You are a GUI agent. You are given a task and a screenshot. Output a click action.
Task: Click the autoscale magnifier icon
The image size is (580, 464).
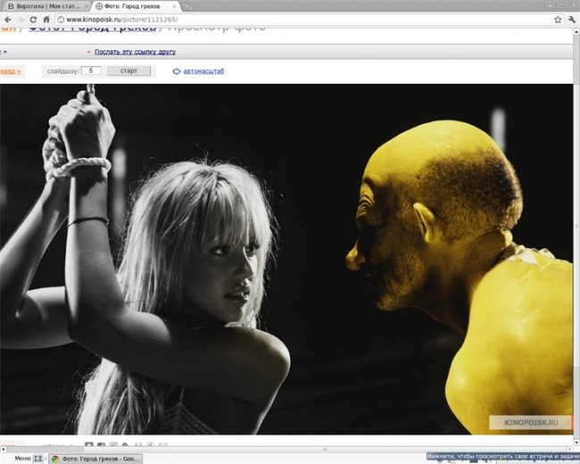coord(177,70)
